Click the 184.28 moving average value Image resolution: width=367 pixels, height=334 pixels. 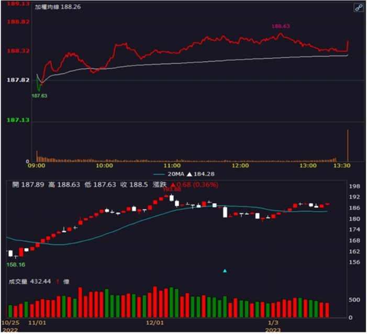coord(204,174)
